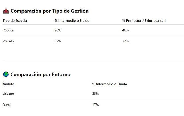184x116 pixels.
Task: Click the first % Intermedio o Fluido header
Action: pos(72,21)
